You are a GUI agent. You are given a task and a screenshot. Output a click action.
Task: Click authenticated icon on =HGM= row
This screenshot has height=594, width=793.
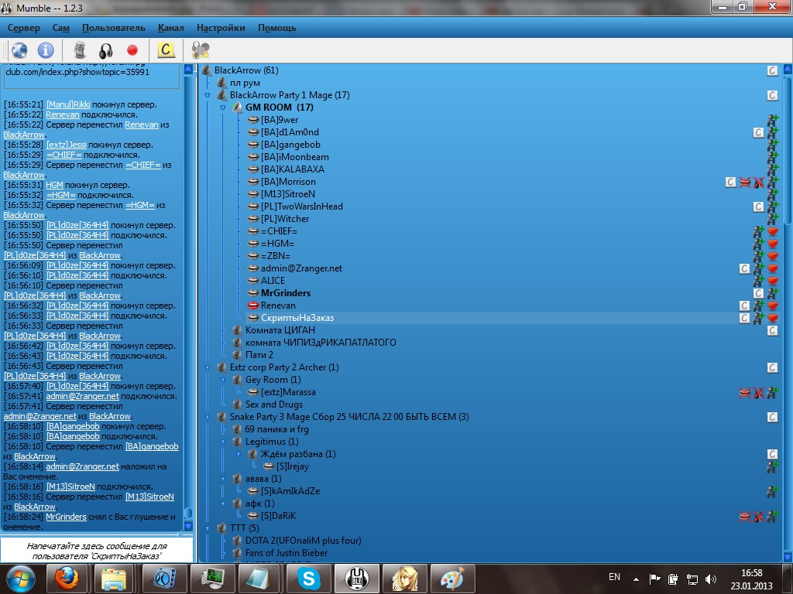pos(759,244)
